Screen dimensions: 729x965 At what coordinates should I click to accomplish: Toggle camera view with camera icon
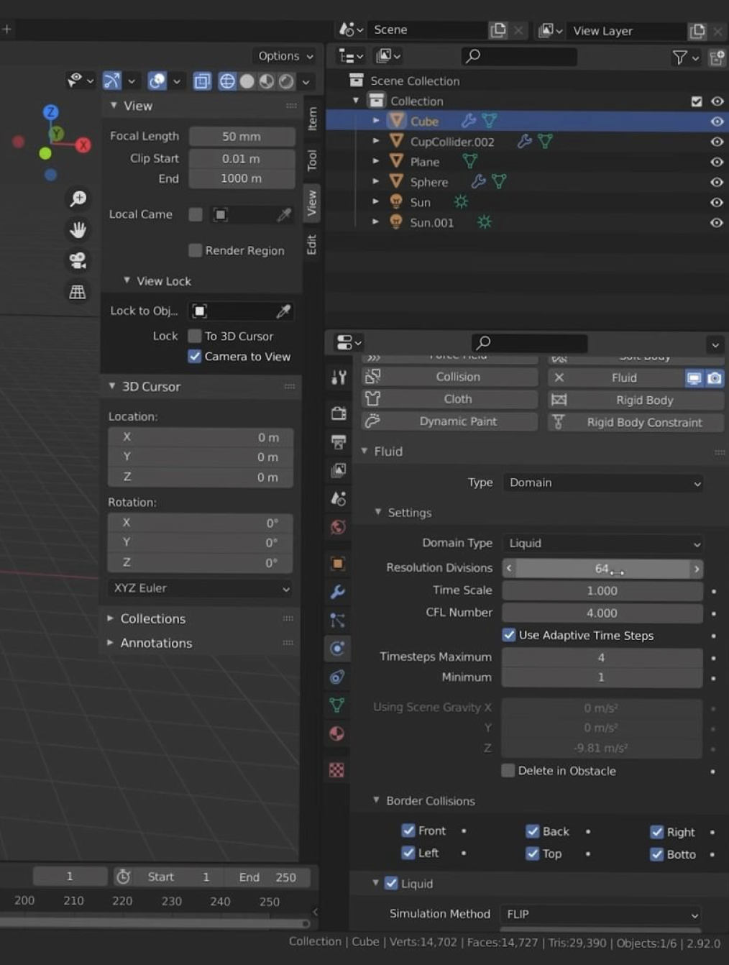point(78,260)
